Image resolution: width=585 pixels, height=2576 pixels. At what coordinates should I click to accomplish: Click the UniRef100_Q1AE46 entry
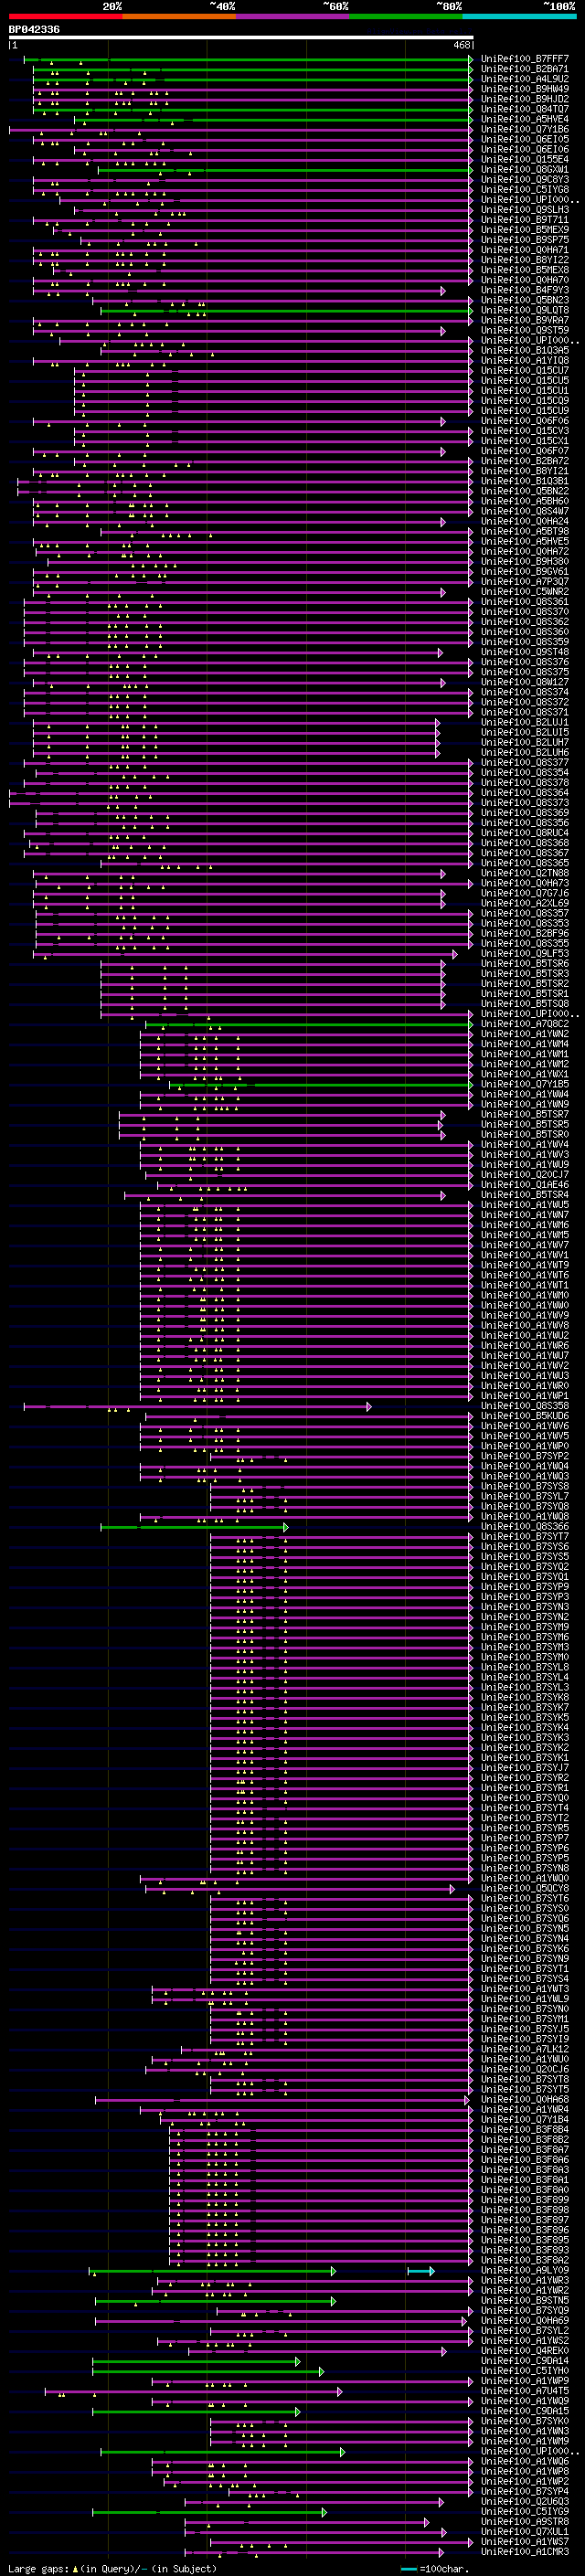(525, 1185)
